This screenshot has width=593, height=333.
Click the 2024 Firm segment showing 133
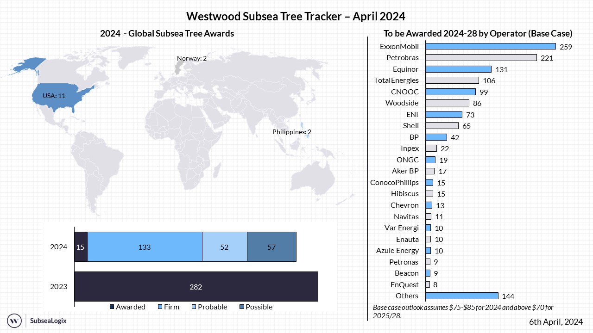coord(145,247)
